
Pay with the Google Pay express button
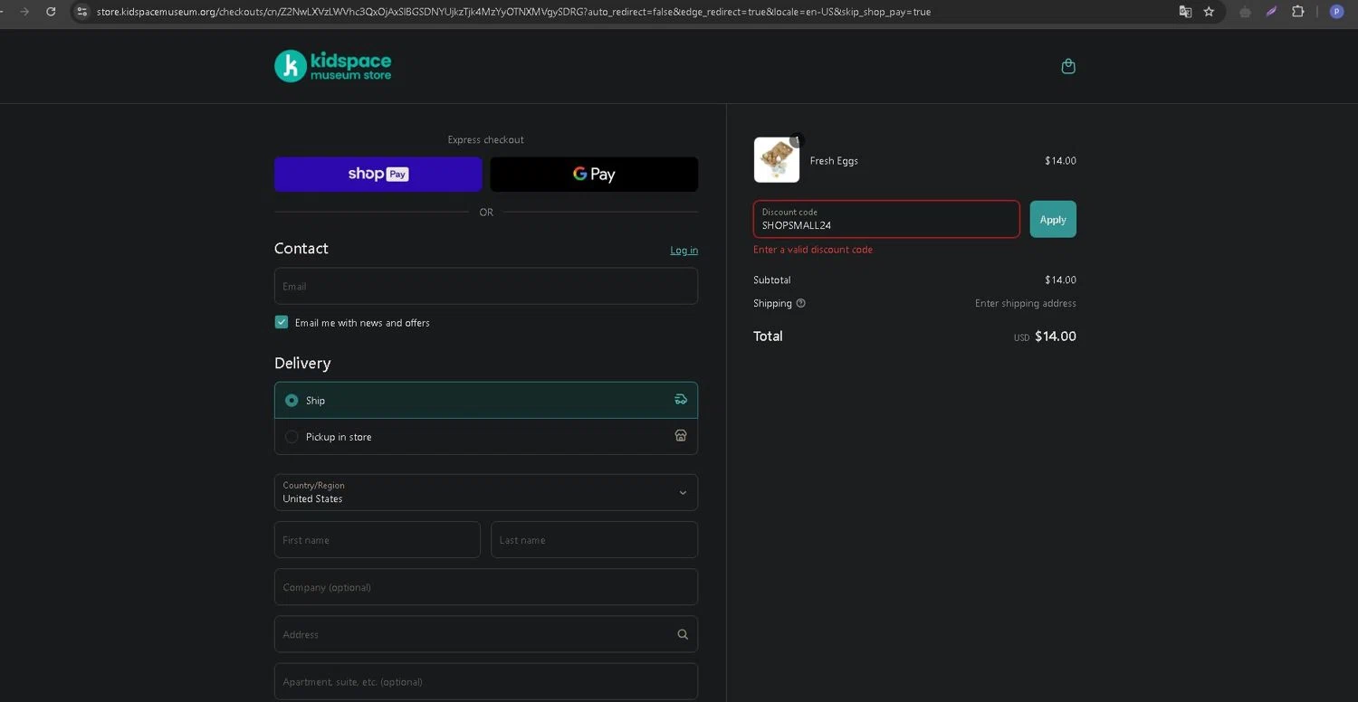coord(594,175)
